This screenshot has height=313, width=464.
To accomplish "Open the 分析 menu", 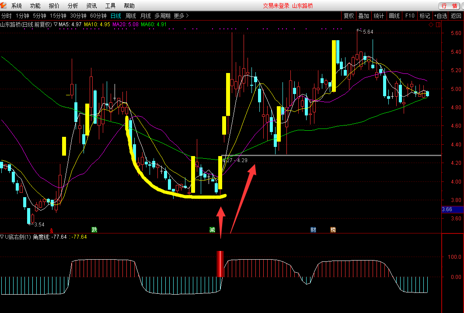I will (x=73, y=6).
